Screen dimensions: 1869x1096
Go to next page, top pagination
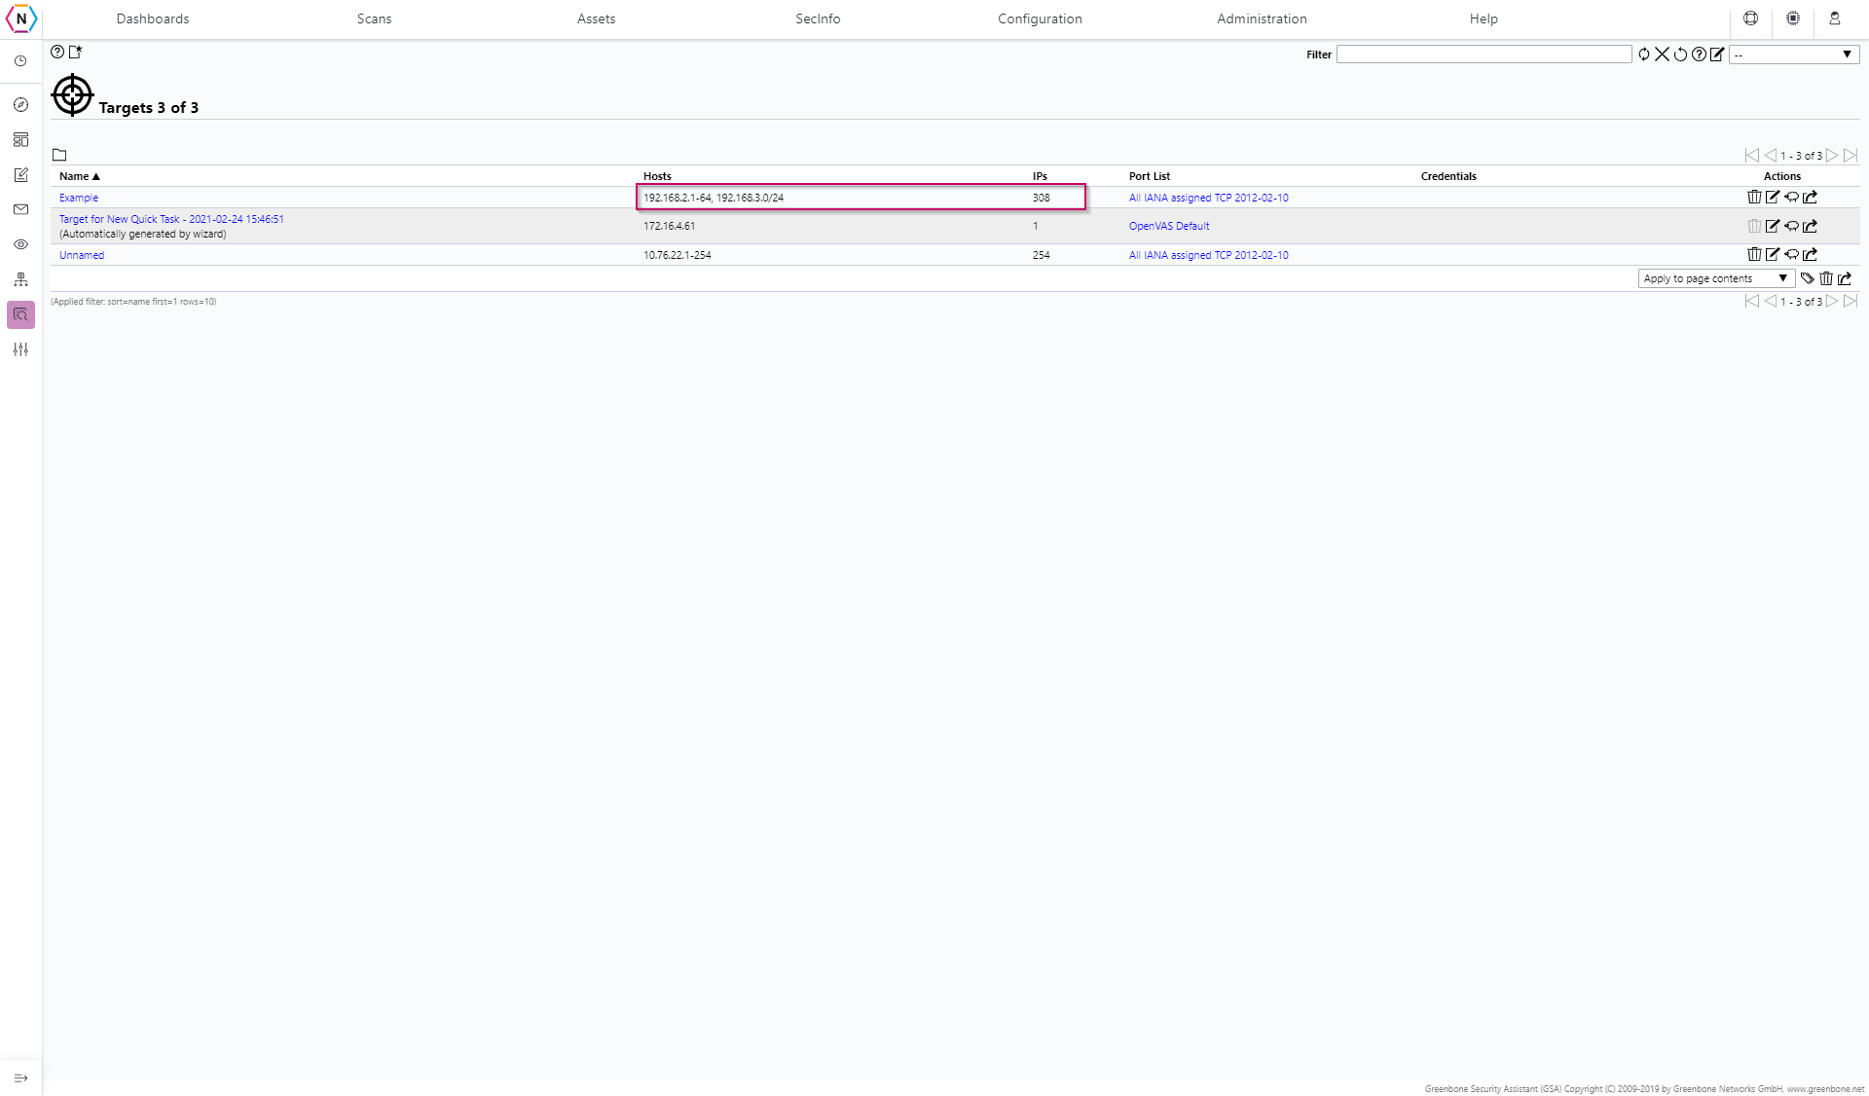point(1832,156)
